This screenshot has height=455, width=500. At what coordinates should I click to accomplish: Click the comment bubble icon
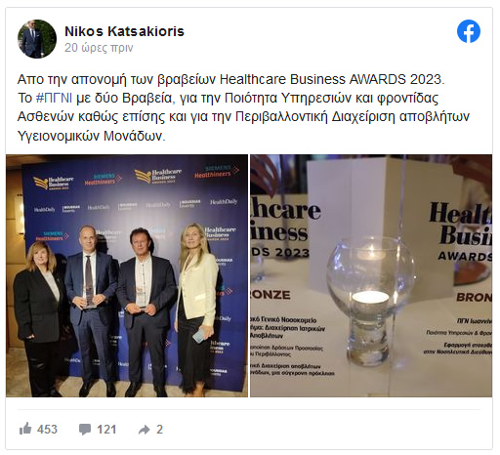click(85, 430)
